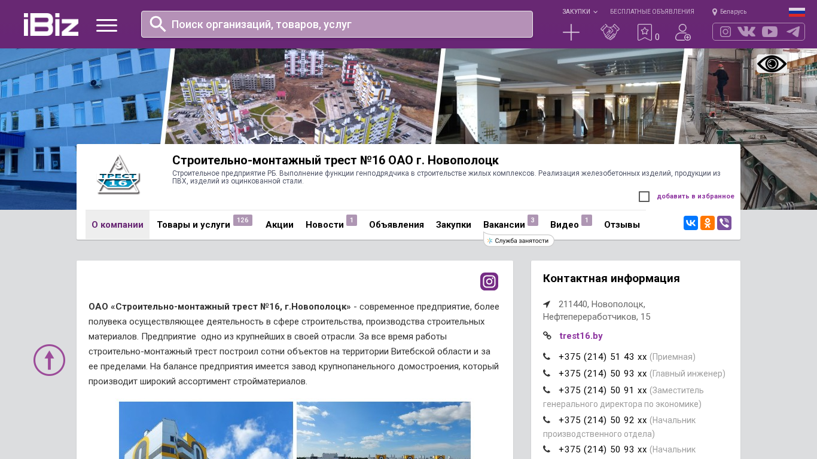Open Бесплатные объявления link
The height and width of the screenshot is (459, 817).
(x=652, y=12)
